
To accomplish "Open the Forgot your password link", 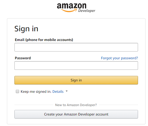I will pos(119,58).
